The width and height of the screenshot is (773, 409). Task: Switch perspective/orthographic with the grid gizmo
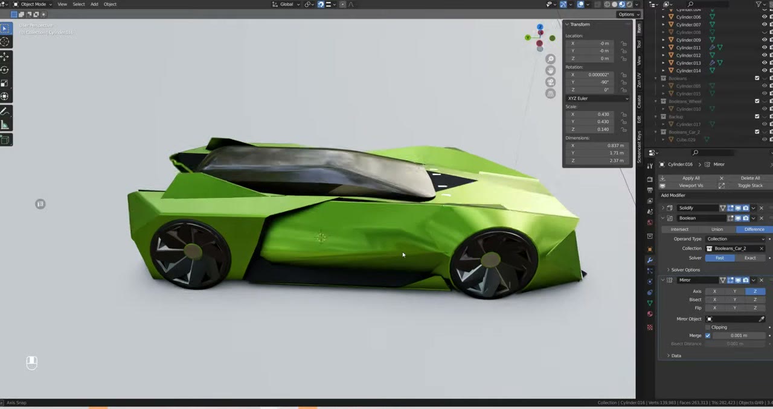point(550,94)
